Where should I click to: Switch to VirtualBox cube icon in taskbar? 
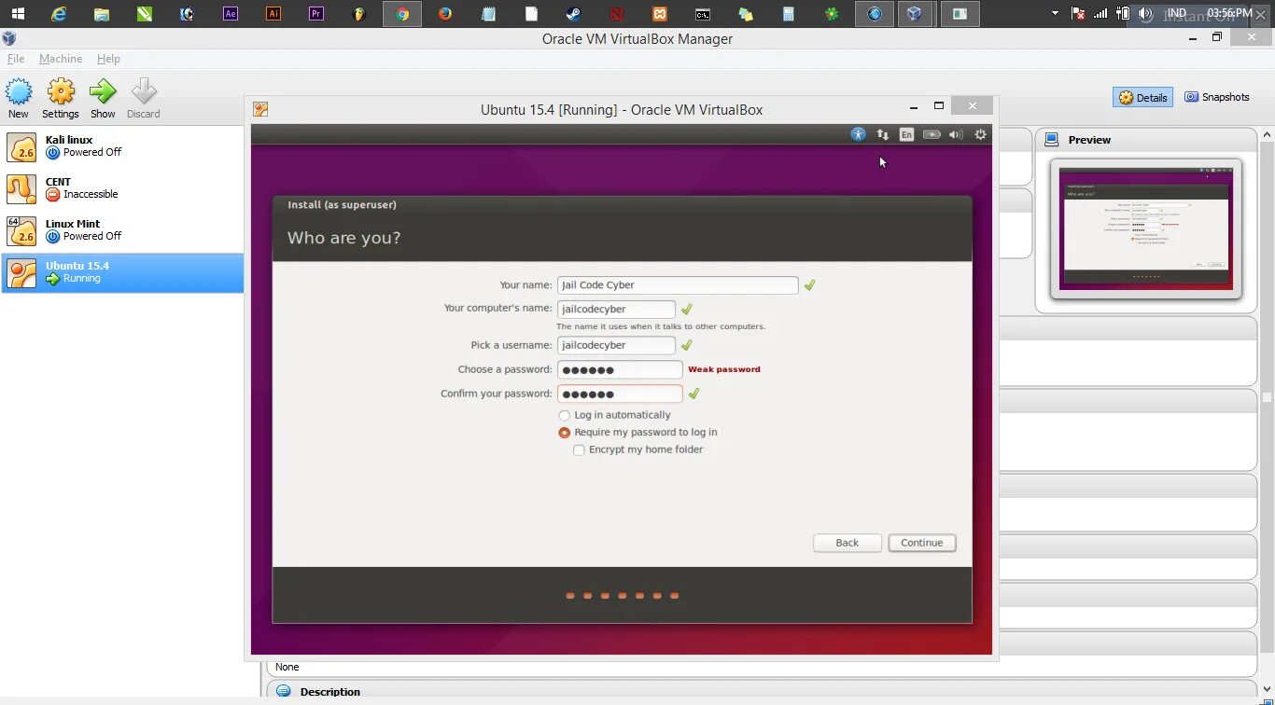[x=915, y=14]
